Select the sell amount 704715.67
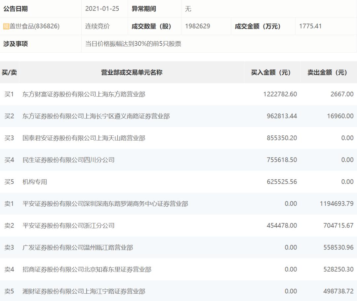357x301 pixels. coord(338,225)
